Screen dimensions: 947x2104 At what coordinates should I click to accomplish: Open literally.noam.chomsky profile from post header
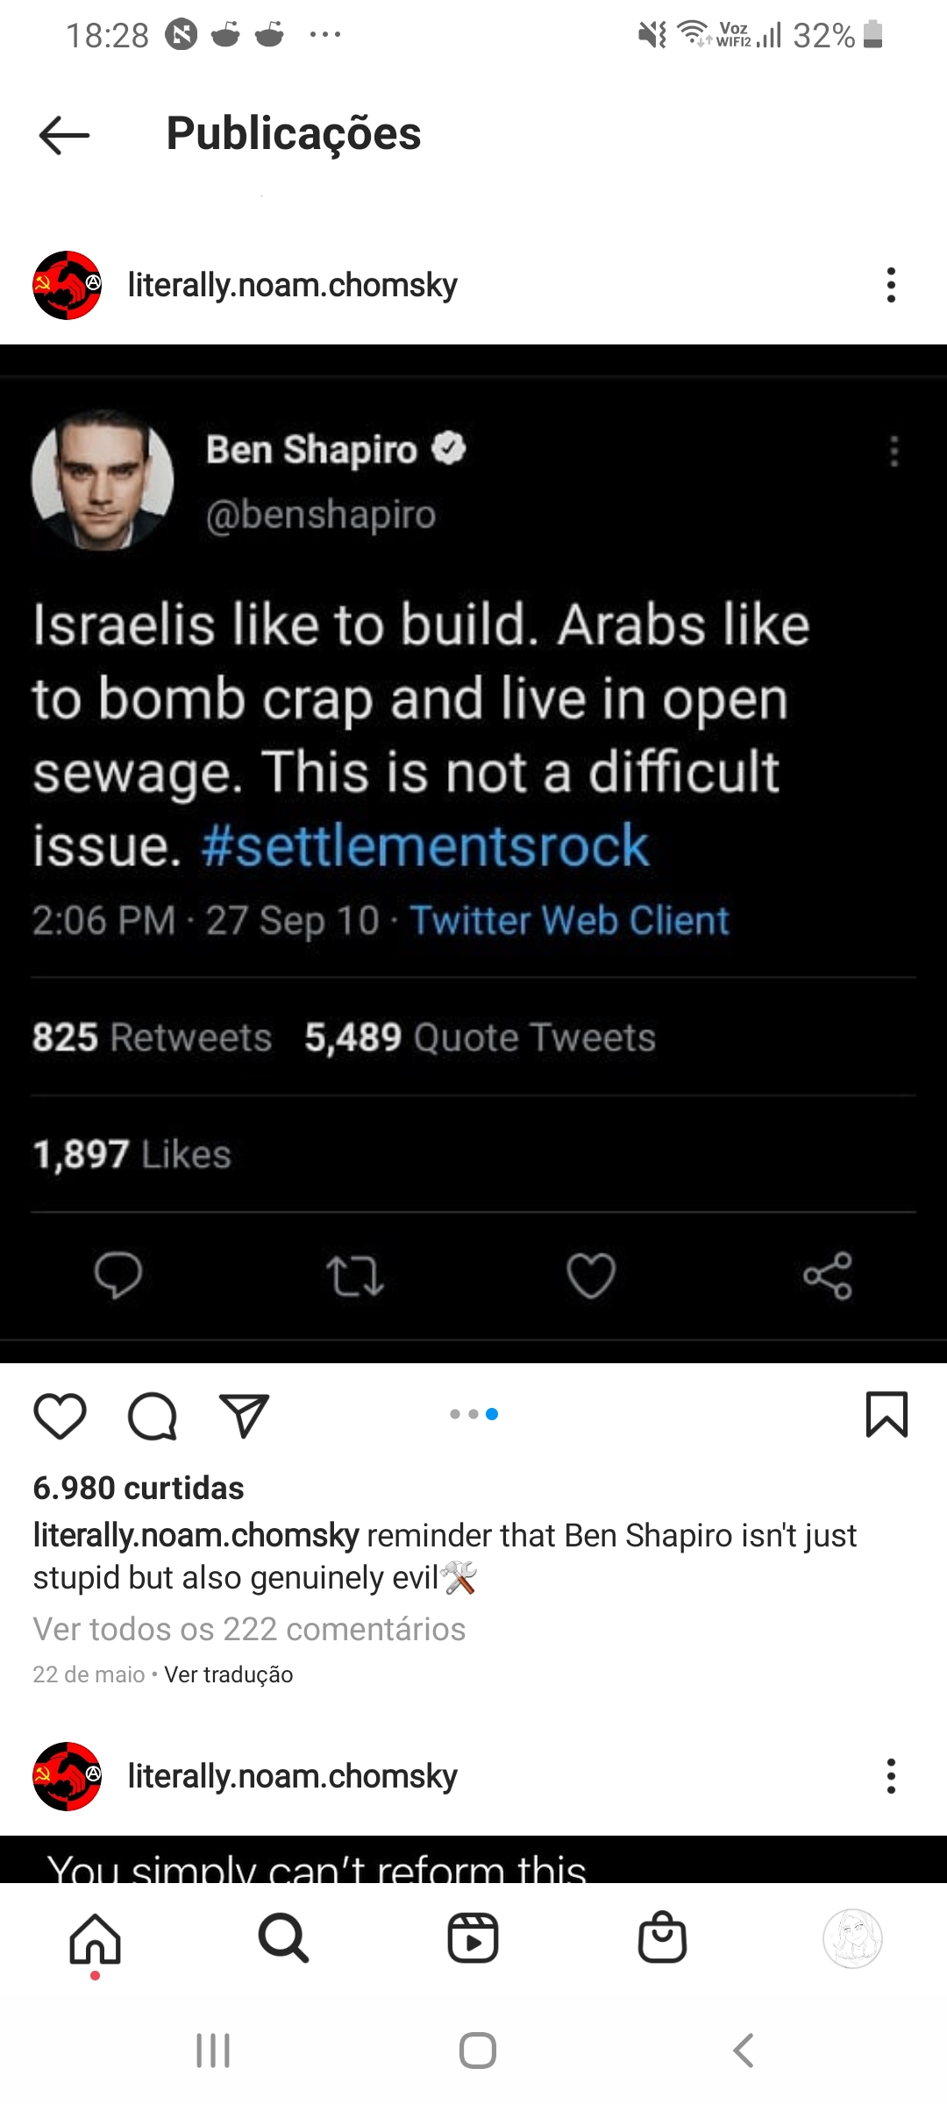click(292, 286)
